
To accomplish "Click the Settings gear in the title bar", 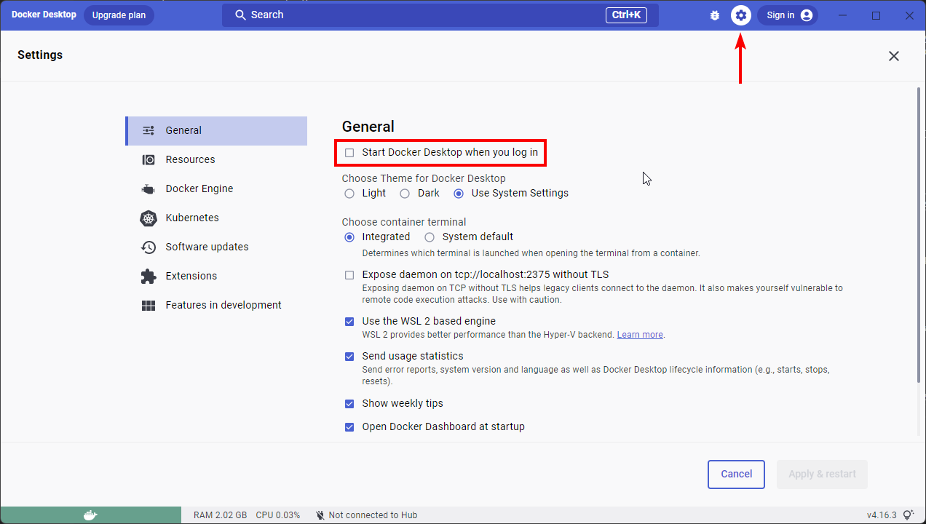I will click(740, 15).
